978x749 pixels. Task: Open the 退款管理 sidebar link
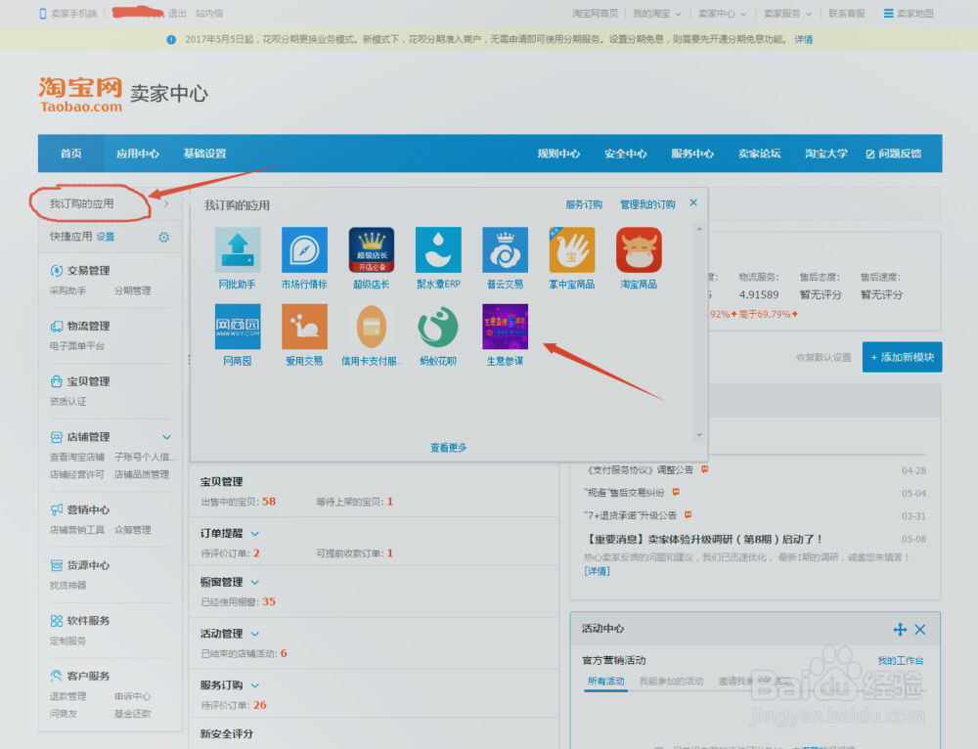(x=68, y=696)
